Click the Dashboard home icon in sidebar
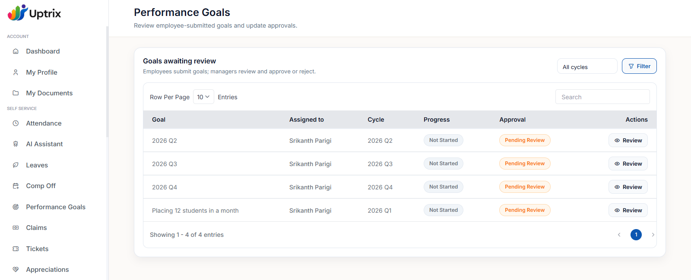The image size is (691, 280). [x=16, y=51]
